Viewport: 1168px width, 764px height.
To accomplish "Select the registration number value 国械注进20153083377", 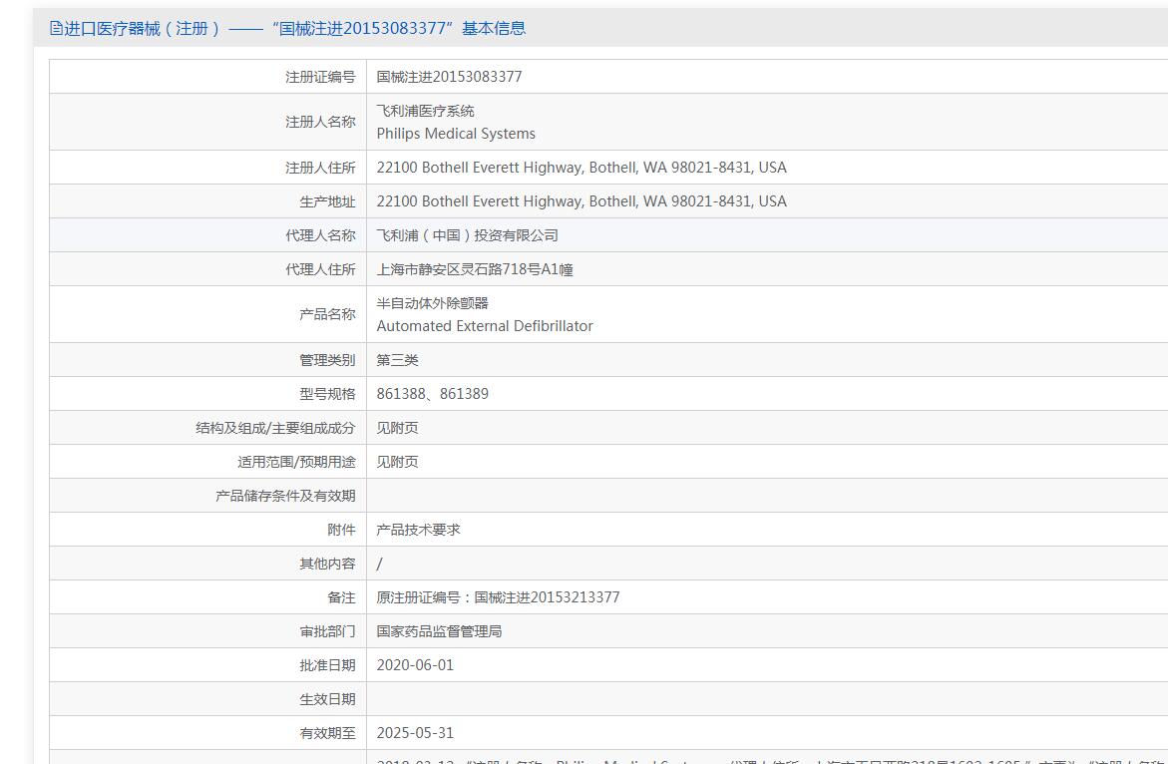I will pyautogui.click(x=449, y=77).
